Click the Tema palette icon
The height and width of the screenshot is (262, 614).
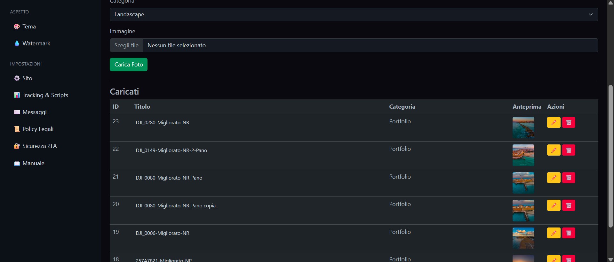(17, 27)
